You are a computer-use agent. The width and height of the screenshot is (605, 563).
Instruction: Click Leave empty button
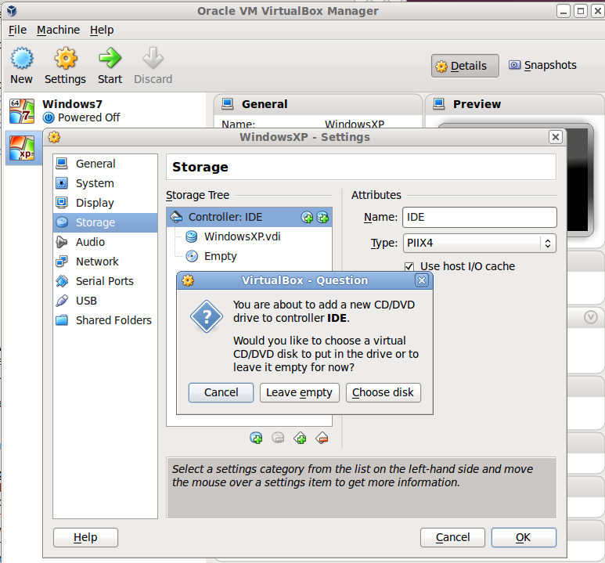click(x=300, y=392)
